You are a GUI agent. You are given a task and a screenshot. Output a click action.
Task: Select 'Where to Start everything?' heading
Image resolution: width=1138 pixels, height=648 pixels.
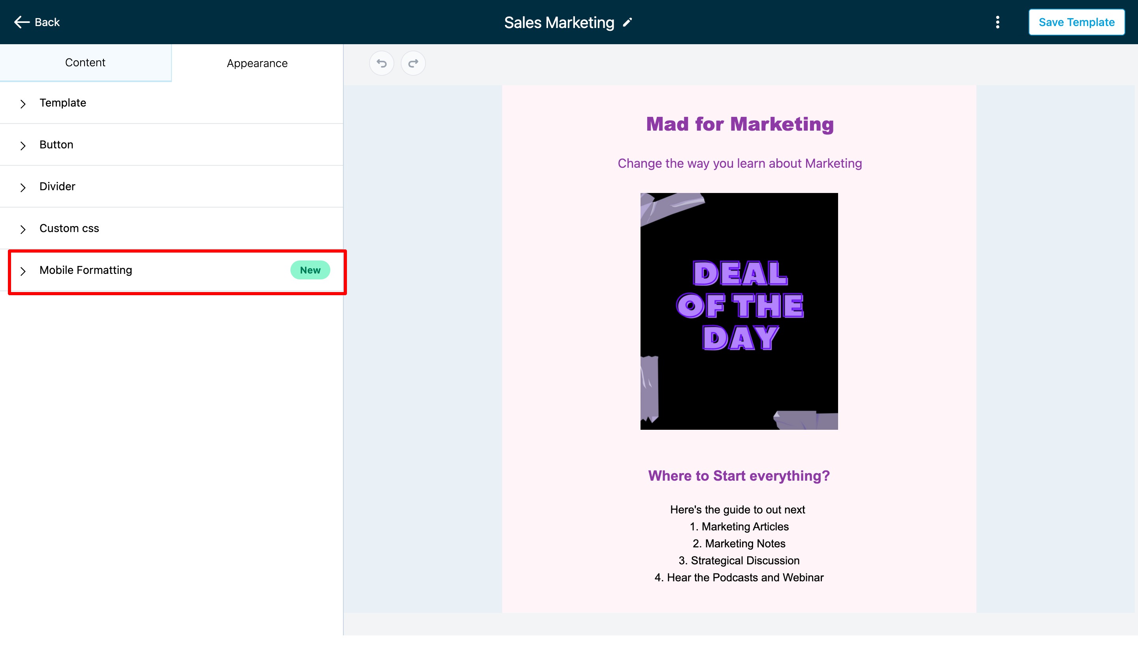(x=739, y=476)
